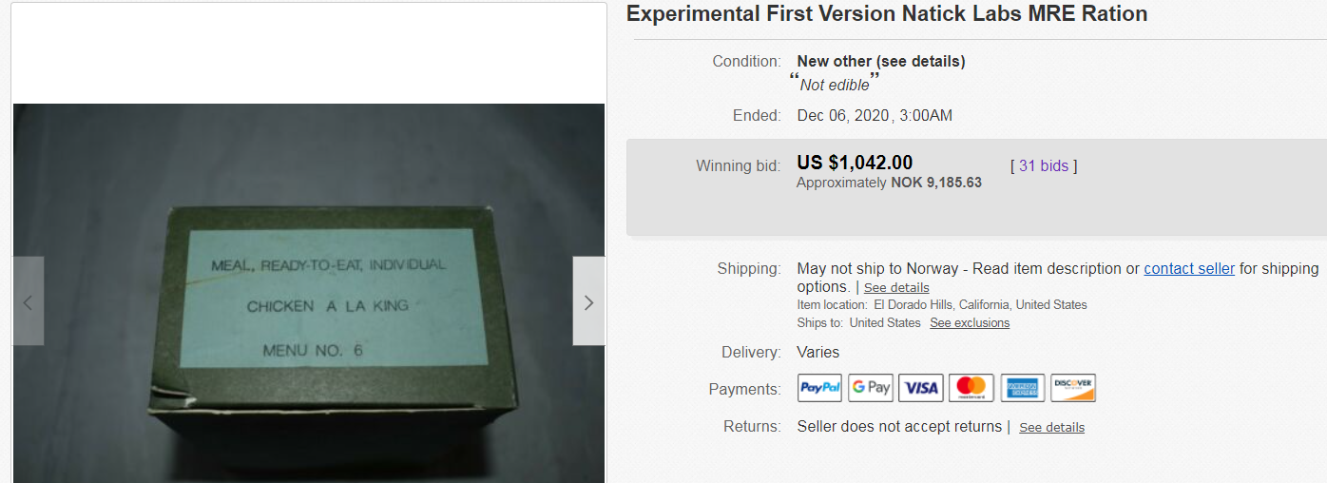Image resolution: width=1327 pixels, height=483 pixels.
Task: Open See details under Shipping
Action: pos(896,288)
